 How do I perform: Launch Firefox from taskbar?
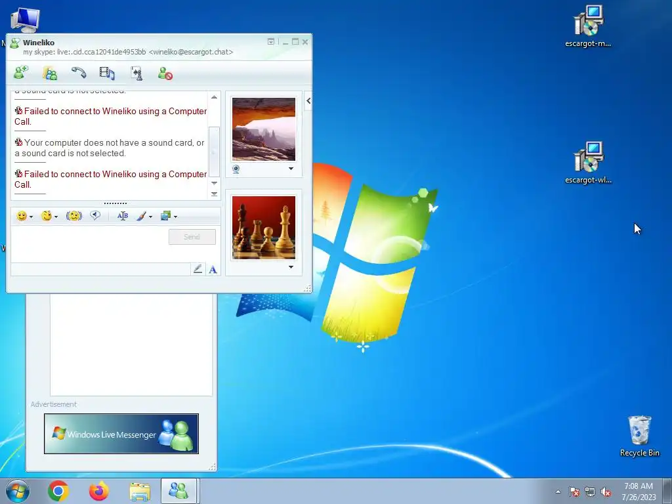tap(98, 491)
